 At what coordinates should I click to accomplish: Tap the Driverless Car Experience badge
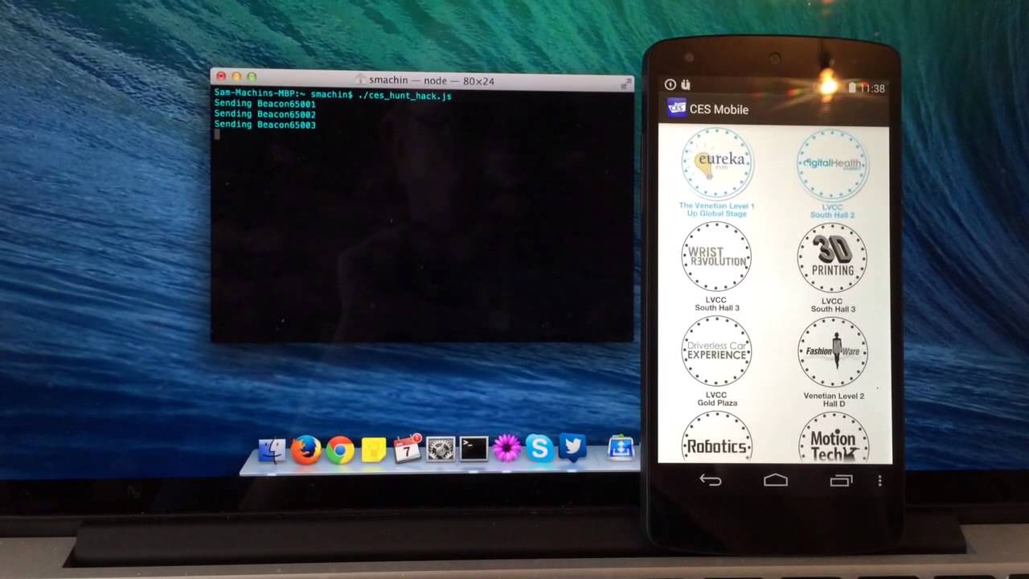pos(716,351)
